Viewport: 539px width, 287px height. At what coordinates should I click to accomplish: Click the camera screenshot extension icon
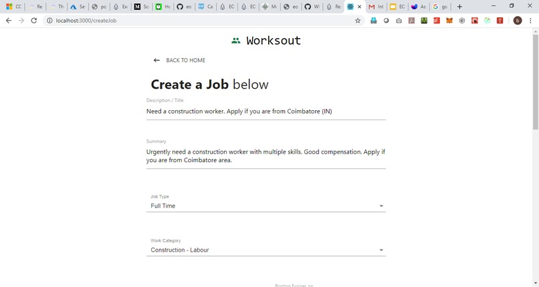click(x=399, y=21)
